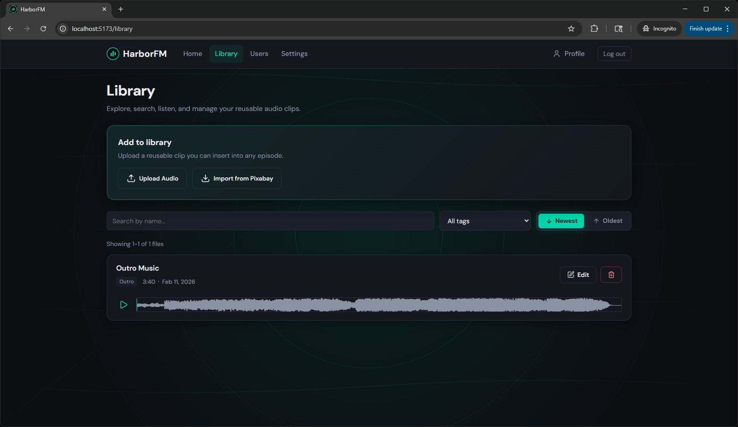Click the Upload Audio button
This screenshot has width=738, height=427.
[152, 178]
